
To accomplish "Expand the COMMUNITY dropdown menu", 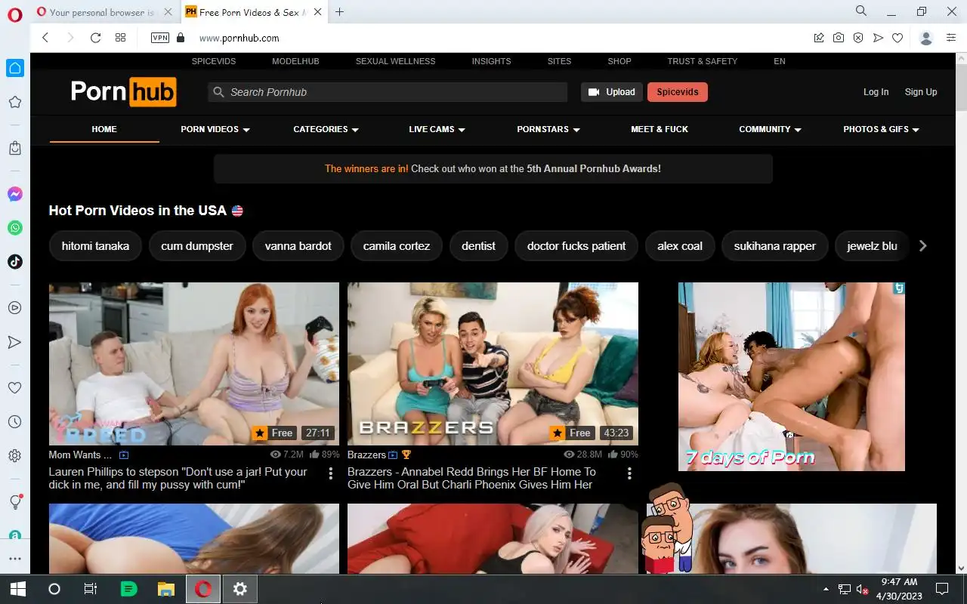I will (771, 129).
